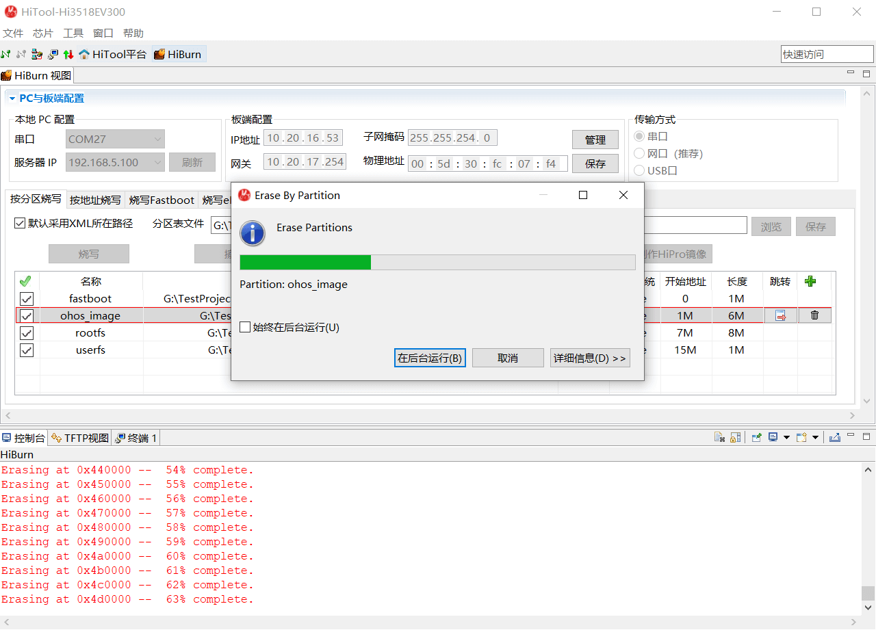Click the Open Console icon
The width and height of the screenshot is (876, 630).
coord(801,437)
